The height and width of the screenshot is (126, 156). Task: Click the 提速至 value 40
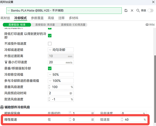[x=127, y=119]
